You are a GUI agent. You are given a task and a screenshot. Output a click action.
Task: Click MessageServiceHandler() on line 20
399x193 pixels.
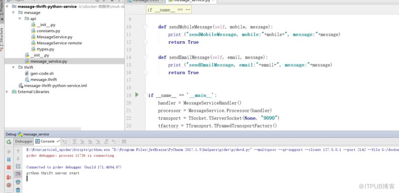pos(212,103)
